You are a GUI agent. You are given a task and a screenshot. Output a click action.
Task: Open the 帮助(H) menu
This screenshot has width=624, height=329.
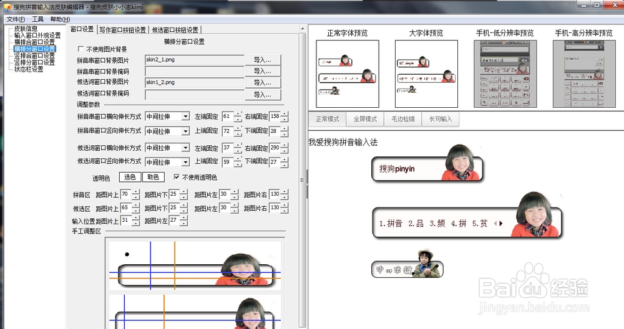pyautogui.click(x=60, y=19)
